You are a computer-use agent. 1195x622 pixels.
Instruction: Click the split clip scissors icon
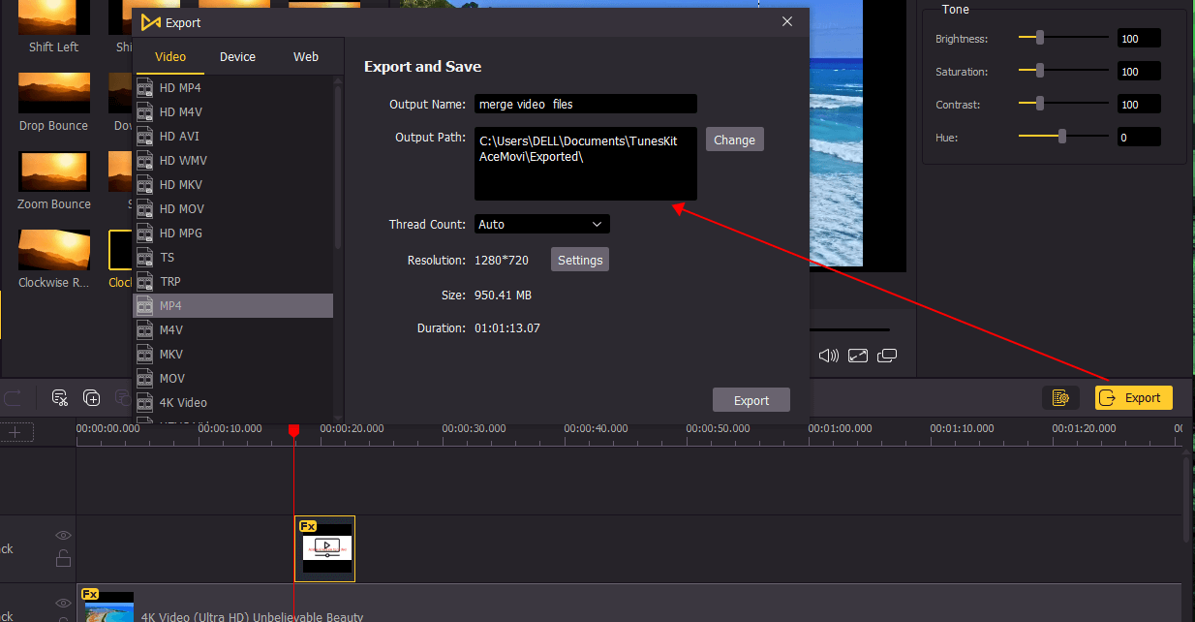click(59, 397)
